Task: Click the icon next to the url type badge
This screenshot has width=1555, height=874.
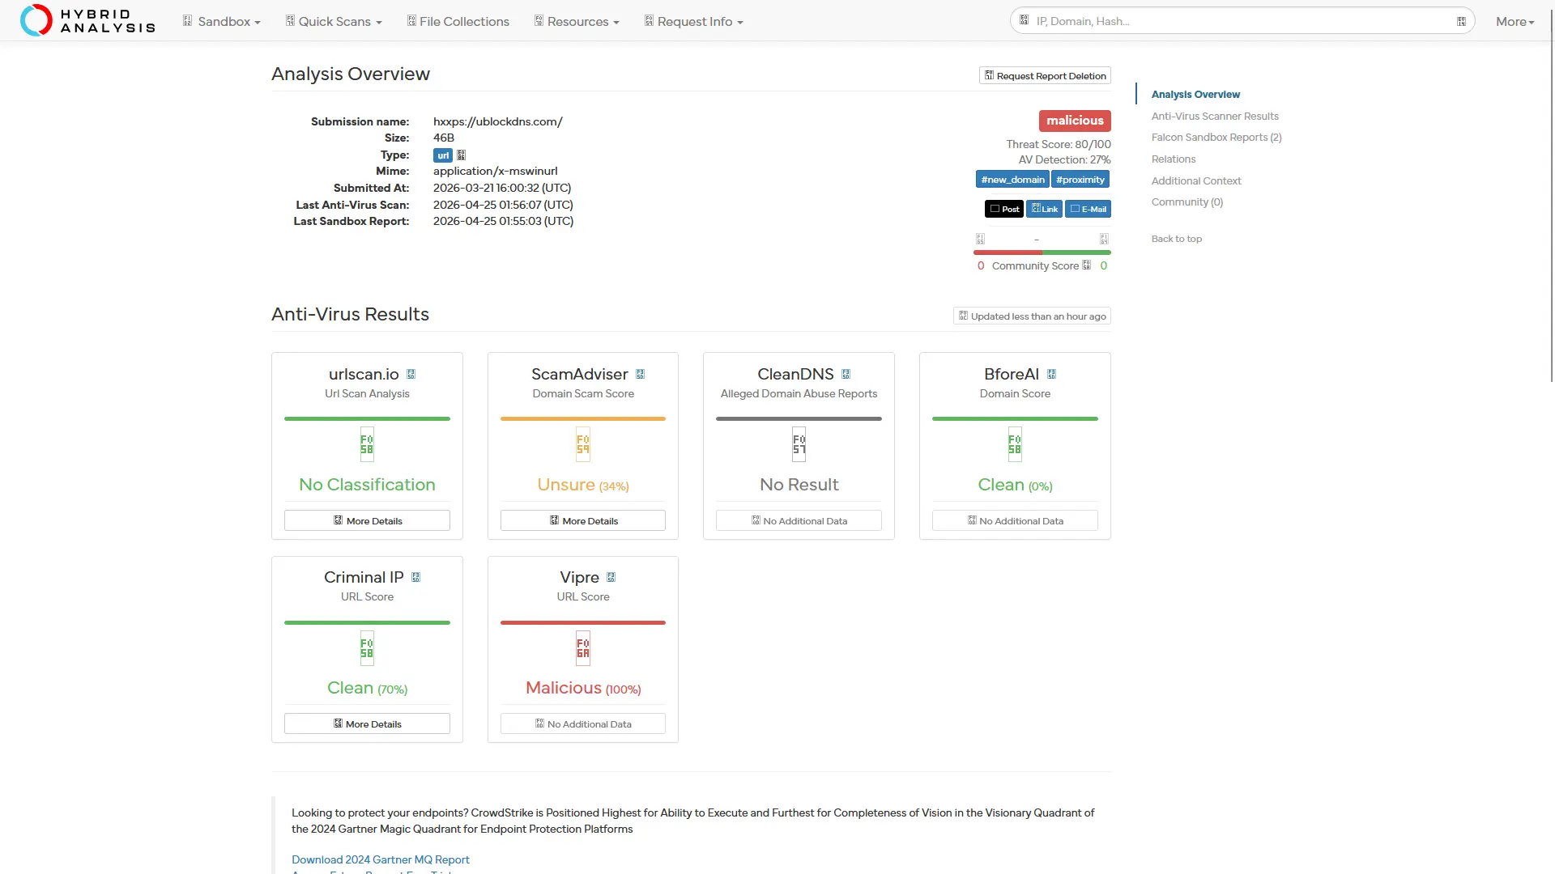Action: (461, 155)
